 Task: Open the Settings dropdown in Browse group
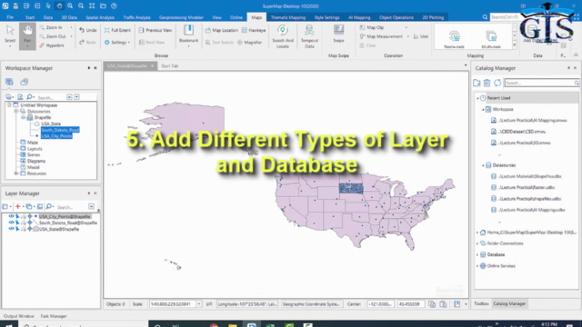[x=117, y=43]
